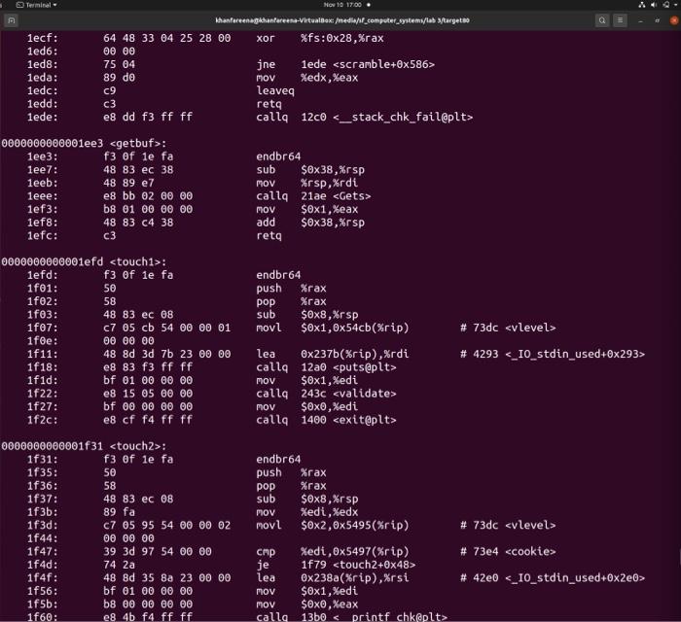This screenshot has height=622, width=681.
Task: Click the getbuf function header line
Action: [84, 143]
